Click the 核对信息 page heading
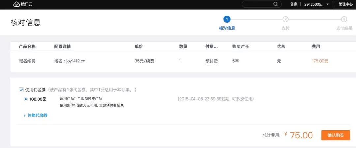The image size is (356, 148). (x=25, y=23)
